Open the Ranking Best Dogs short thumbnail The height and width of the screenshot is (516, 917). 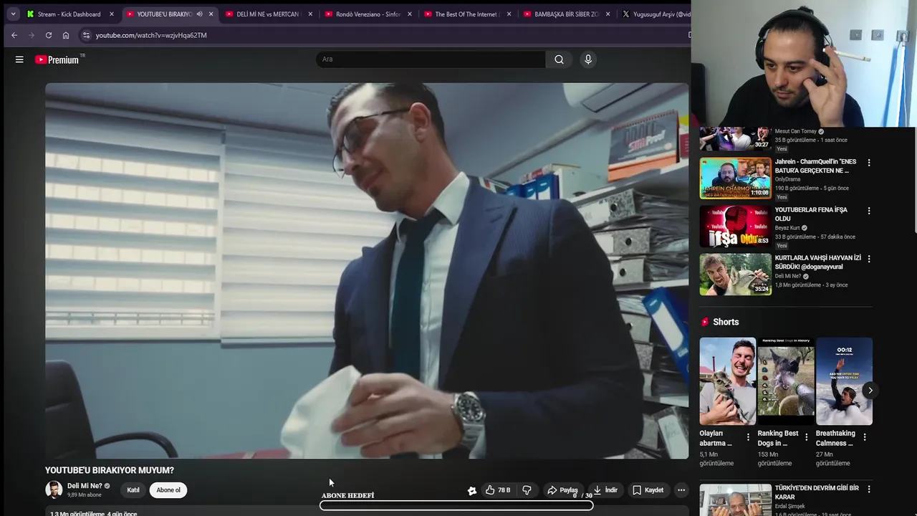coord(786,381)
